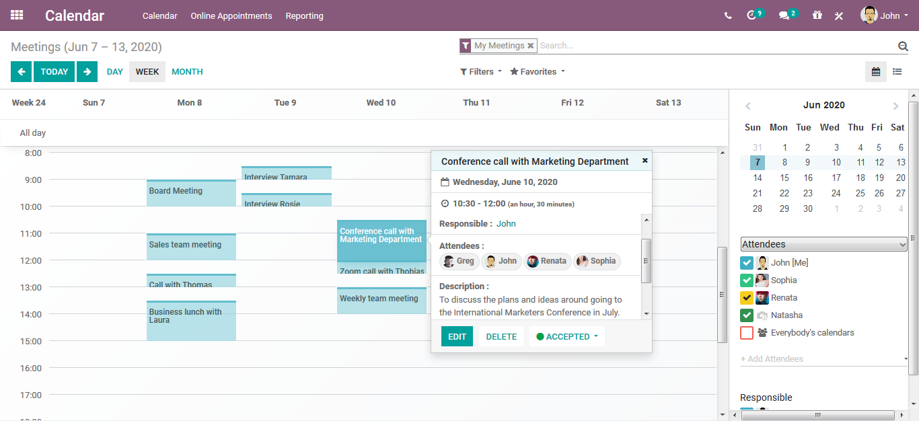The image size is (919, 421).
Task: Open conversations icon with badge 2
Action: pos(784,15)
